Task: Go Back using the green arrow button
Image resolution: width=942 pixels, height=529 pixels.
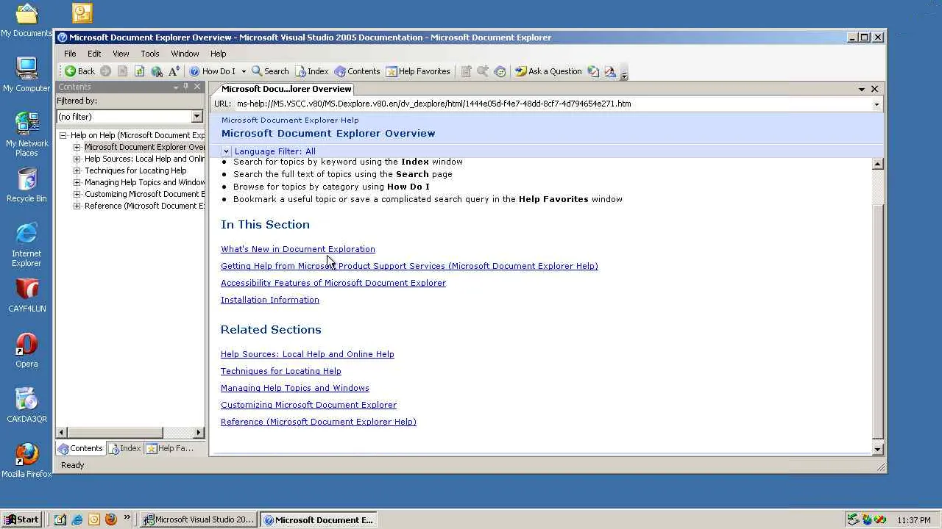Action: pyautogui.click(x=79, y=71)
